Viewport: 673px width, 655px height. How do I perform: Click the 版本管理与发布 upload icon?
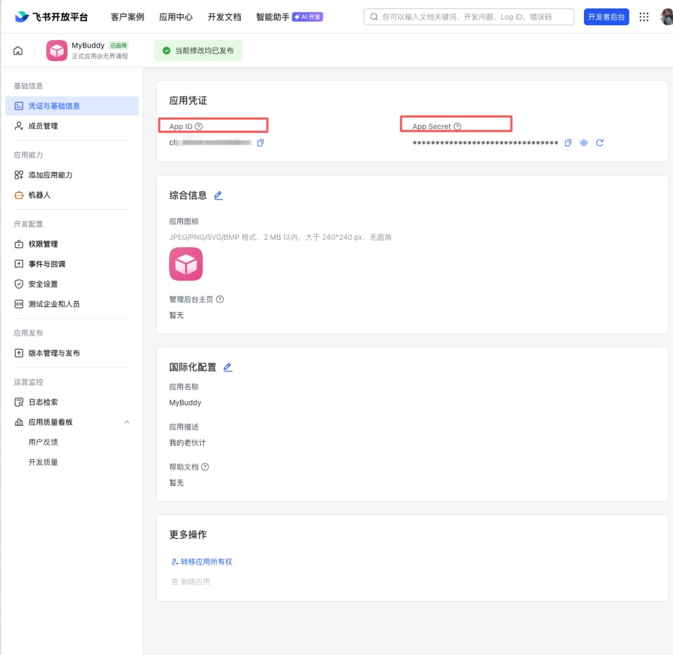19,353
